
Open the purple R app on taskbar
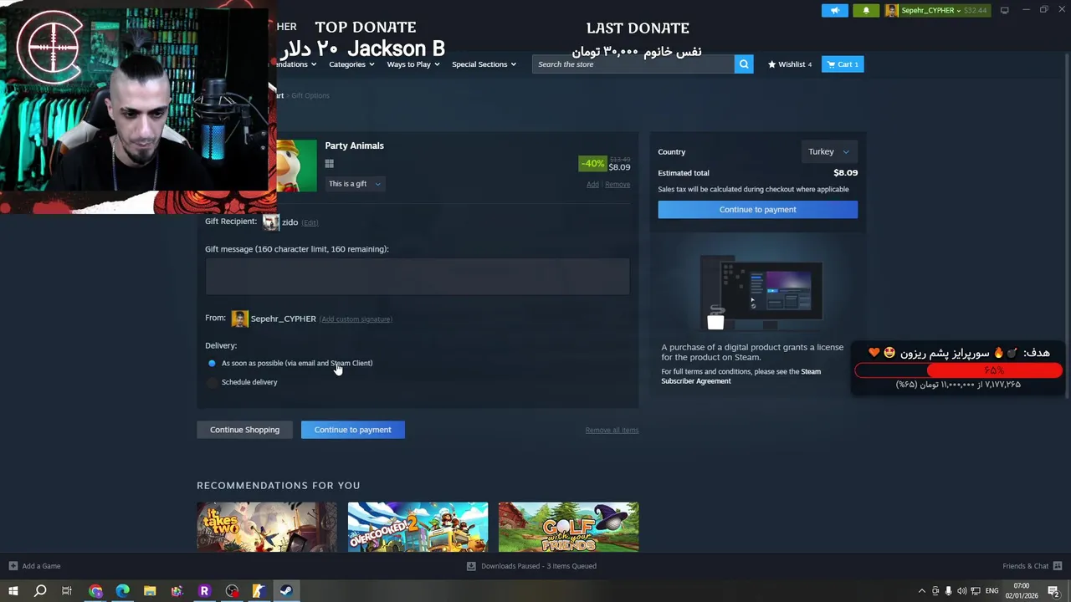point(204,591)
